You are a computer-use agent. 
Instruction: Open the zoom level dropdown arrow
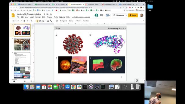point(34,21)
